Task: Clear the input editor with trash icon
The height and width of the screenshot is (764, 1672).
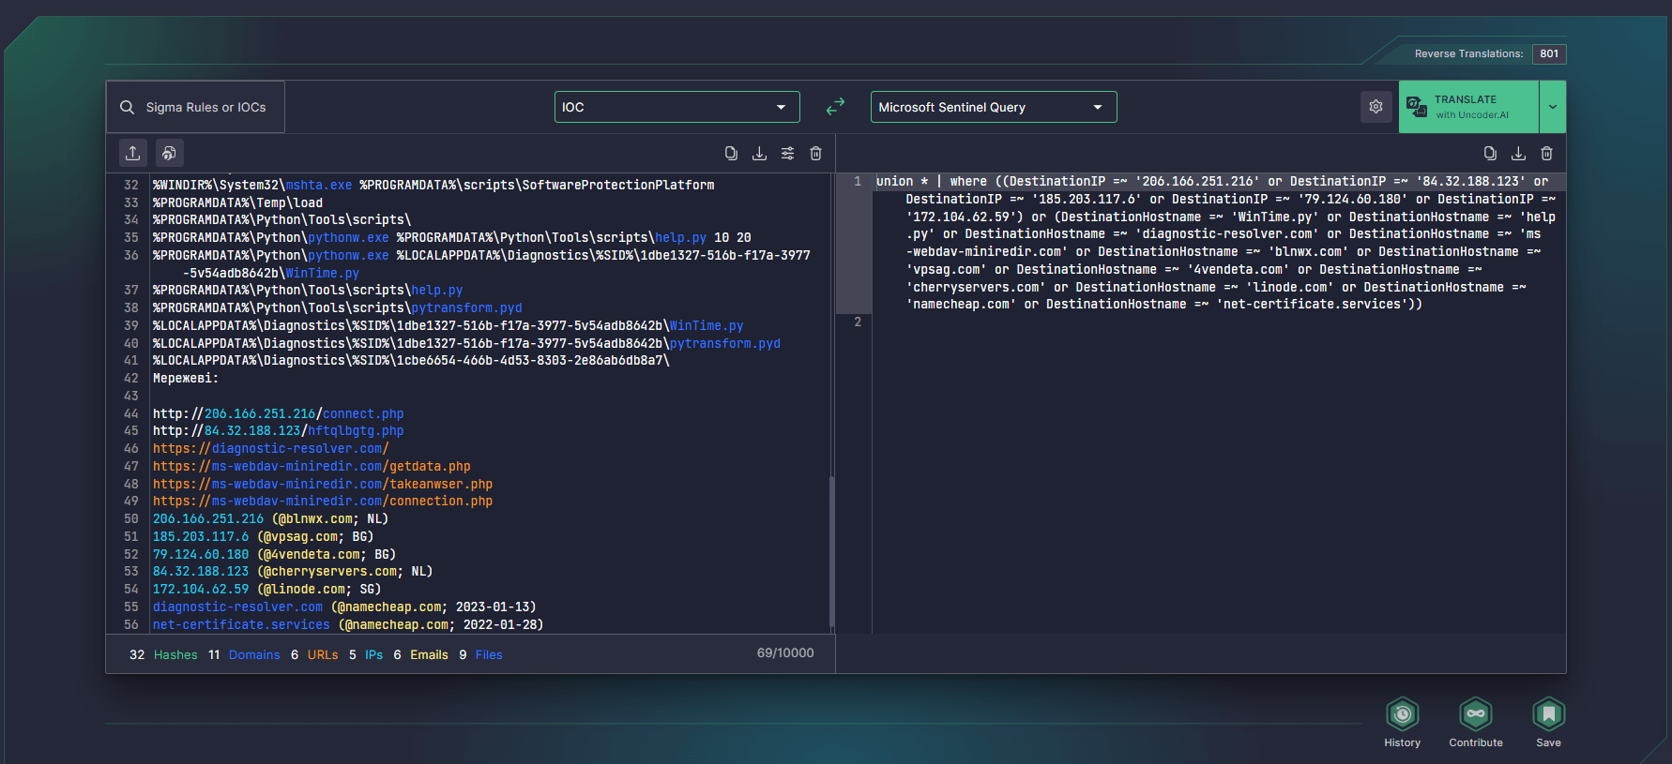Action: 815,154
